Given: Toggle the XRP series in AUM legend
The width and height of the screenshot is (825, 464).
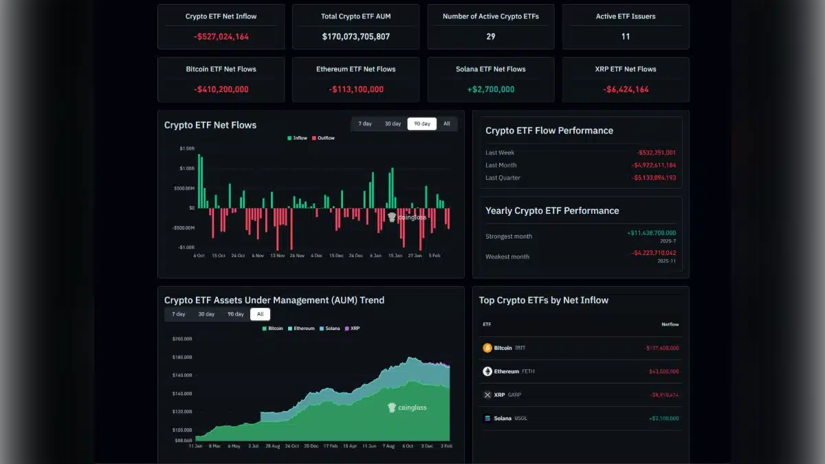Looking at the screenshot, I should (352, 329).
